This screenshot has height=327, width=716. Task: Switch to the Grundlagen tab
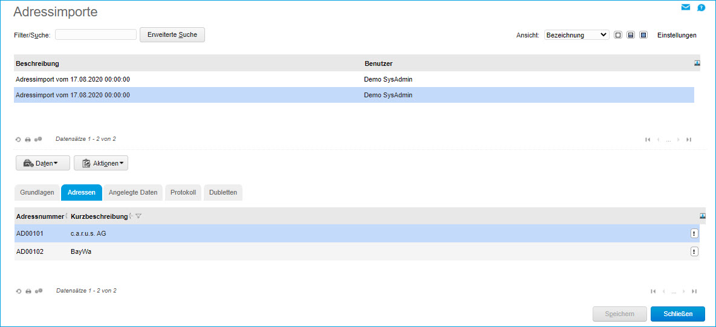(37, 193)
